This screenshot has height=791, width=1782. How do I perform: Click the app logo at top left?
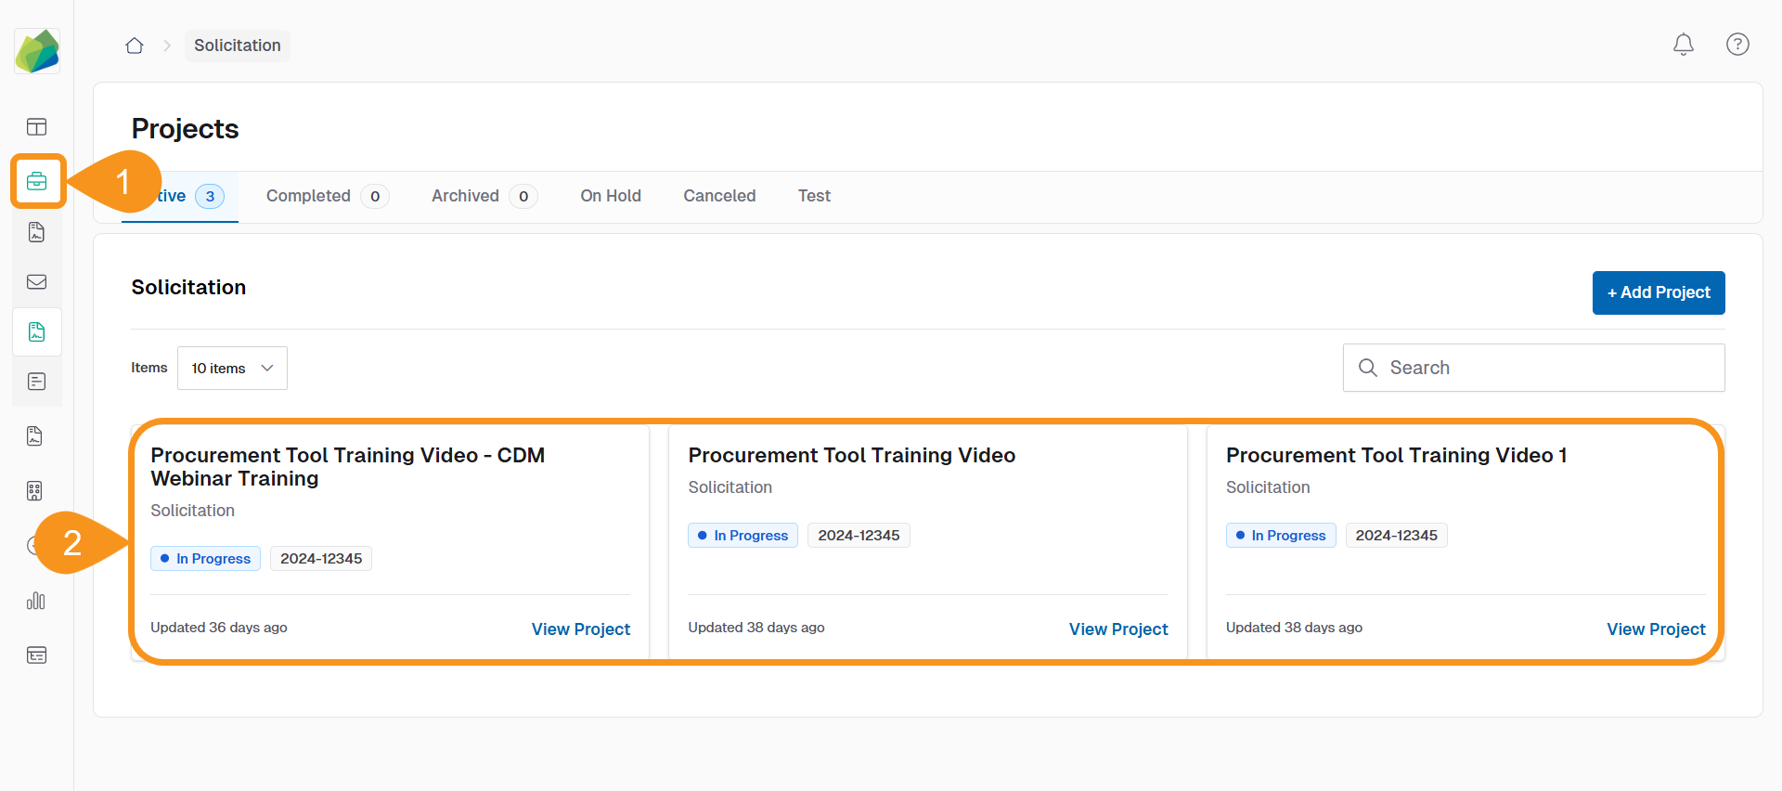[x=37, y=51]
